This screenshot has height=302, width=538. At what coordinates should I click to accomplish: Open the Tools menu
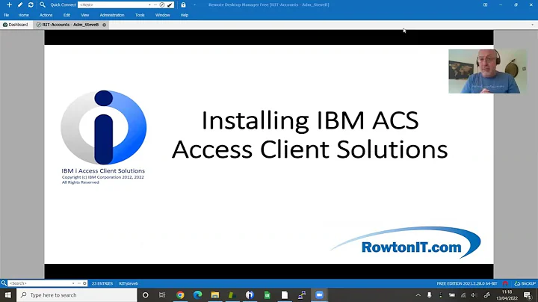[140, 15]
